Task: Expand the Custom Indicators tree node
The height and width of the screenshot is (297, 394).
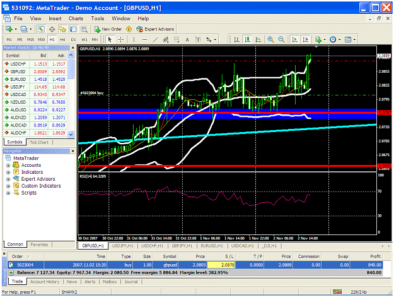Action: tap(8, 186)
